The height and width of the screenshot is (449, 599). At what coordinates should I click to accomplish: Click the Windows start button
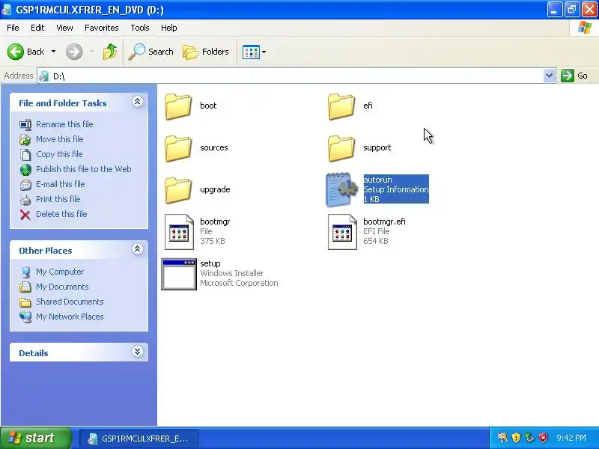(x=35, y=438)
